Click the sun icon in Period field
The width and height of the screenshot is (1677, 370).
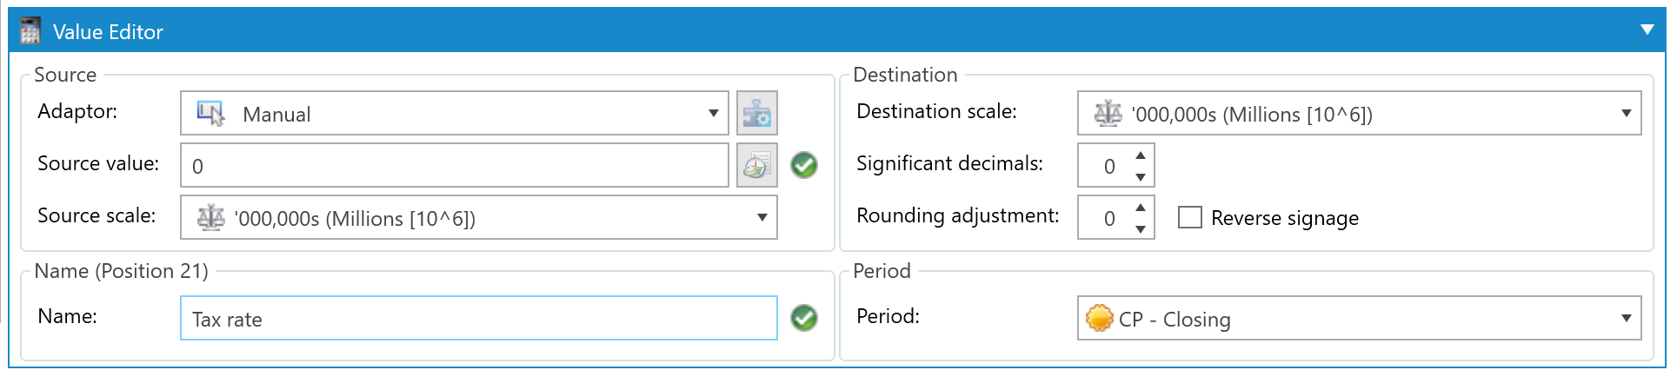[x=1100, y=318]
